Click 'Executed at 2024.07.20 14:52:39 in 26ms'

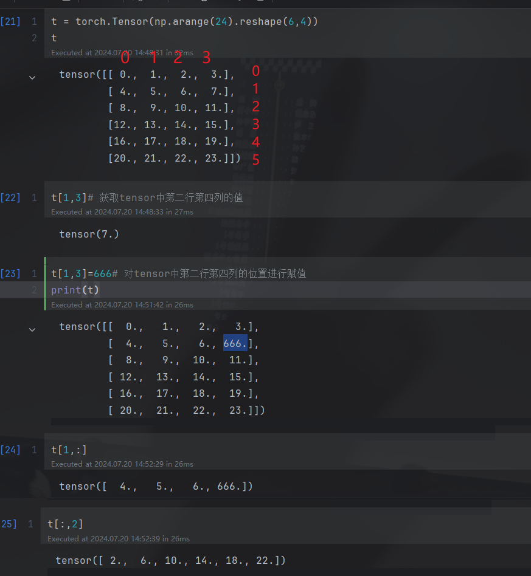[119, 538]
